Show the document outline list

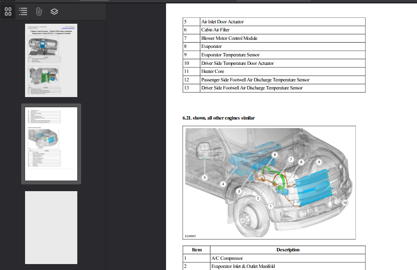click(x=23, y=11)
